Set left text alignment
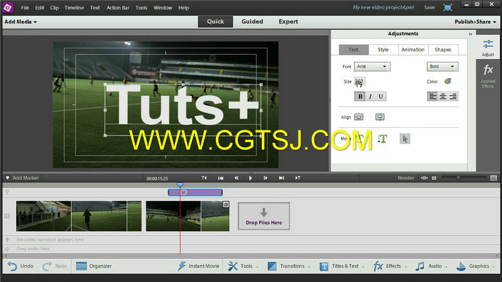 coord(432,97)
